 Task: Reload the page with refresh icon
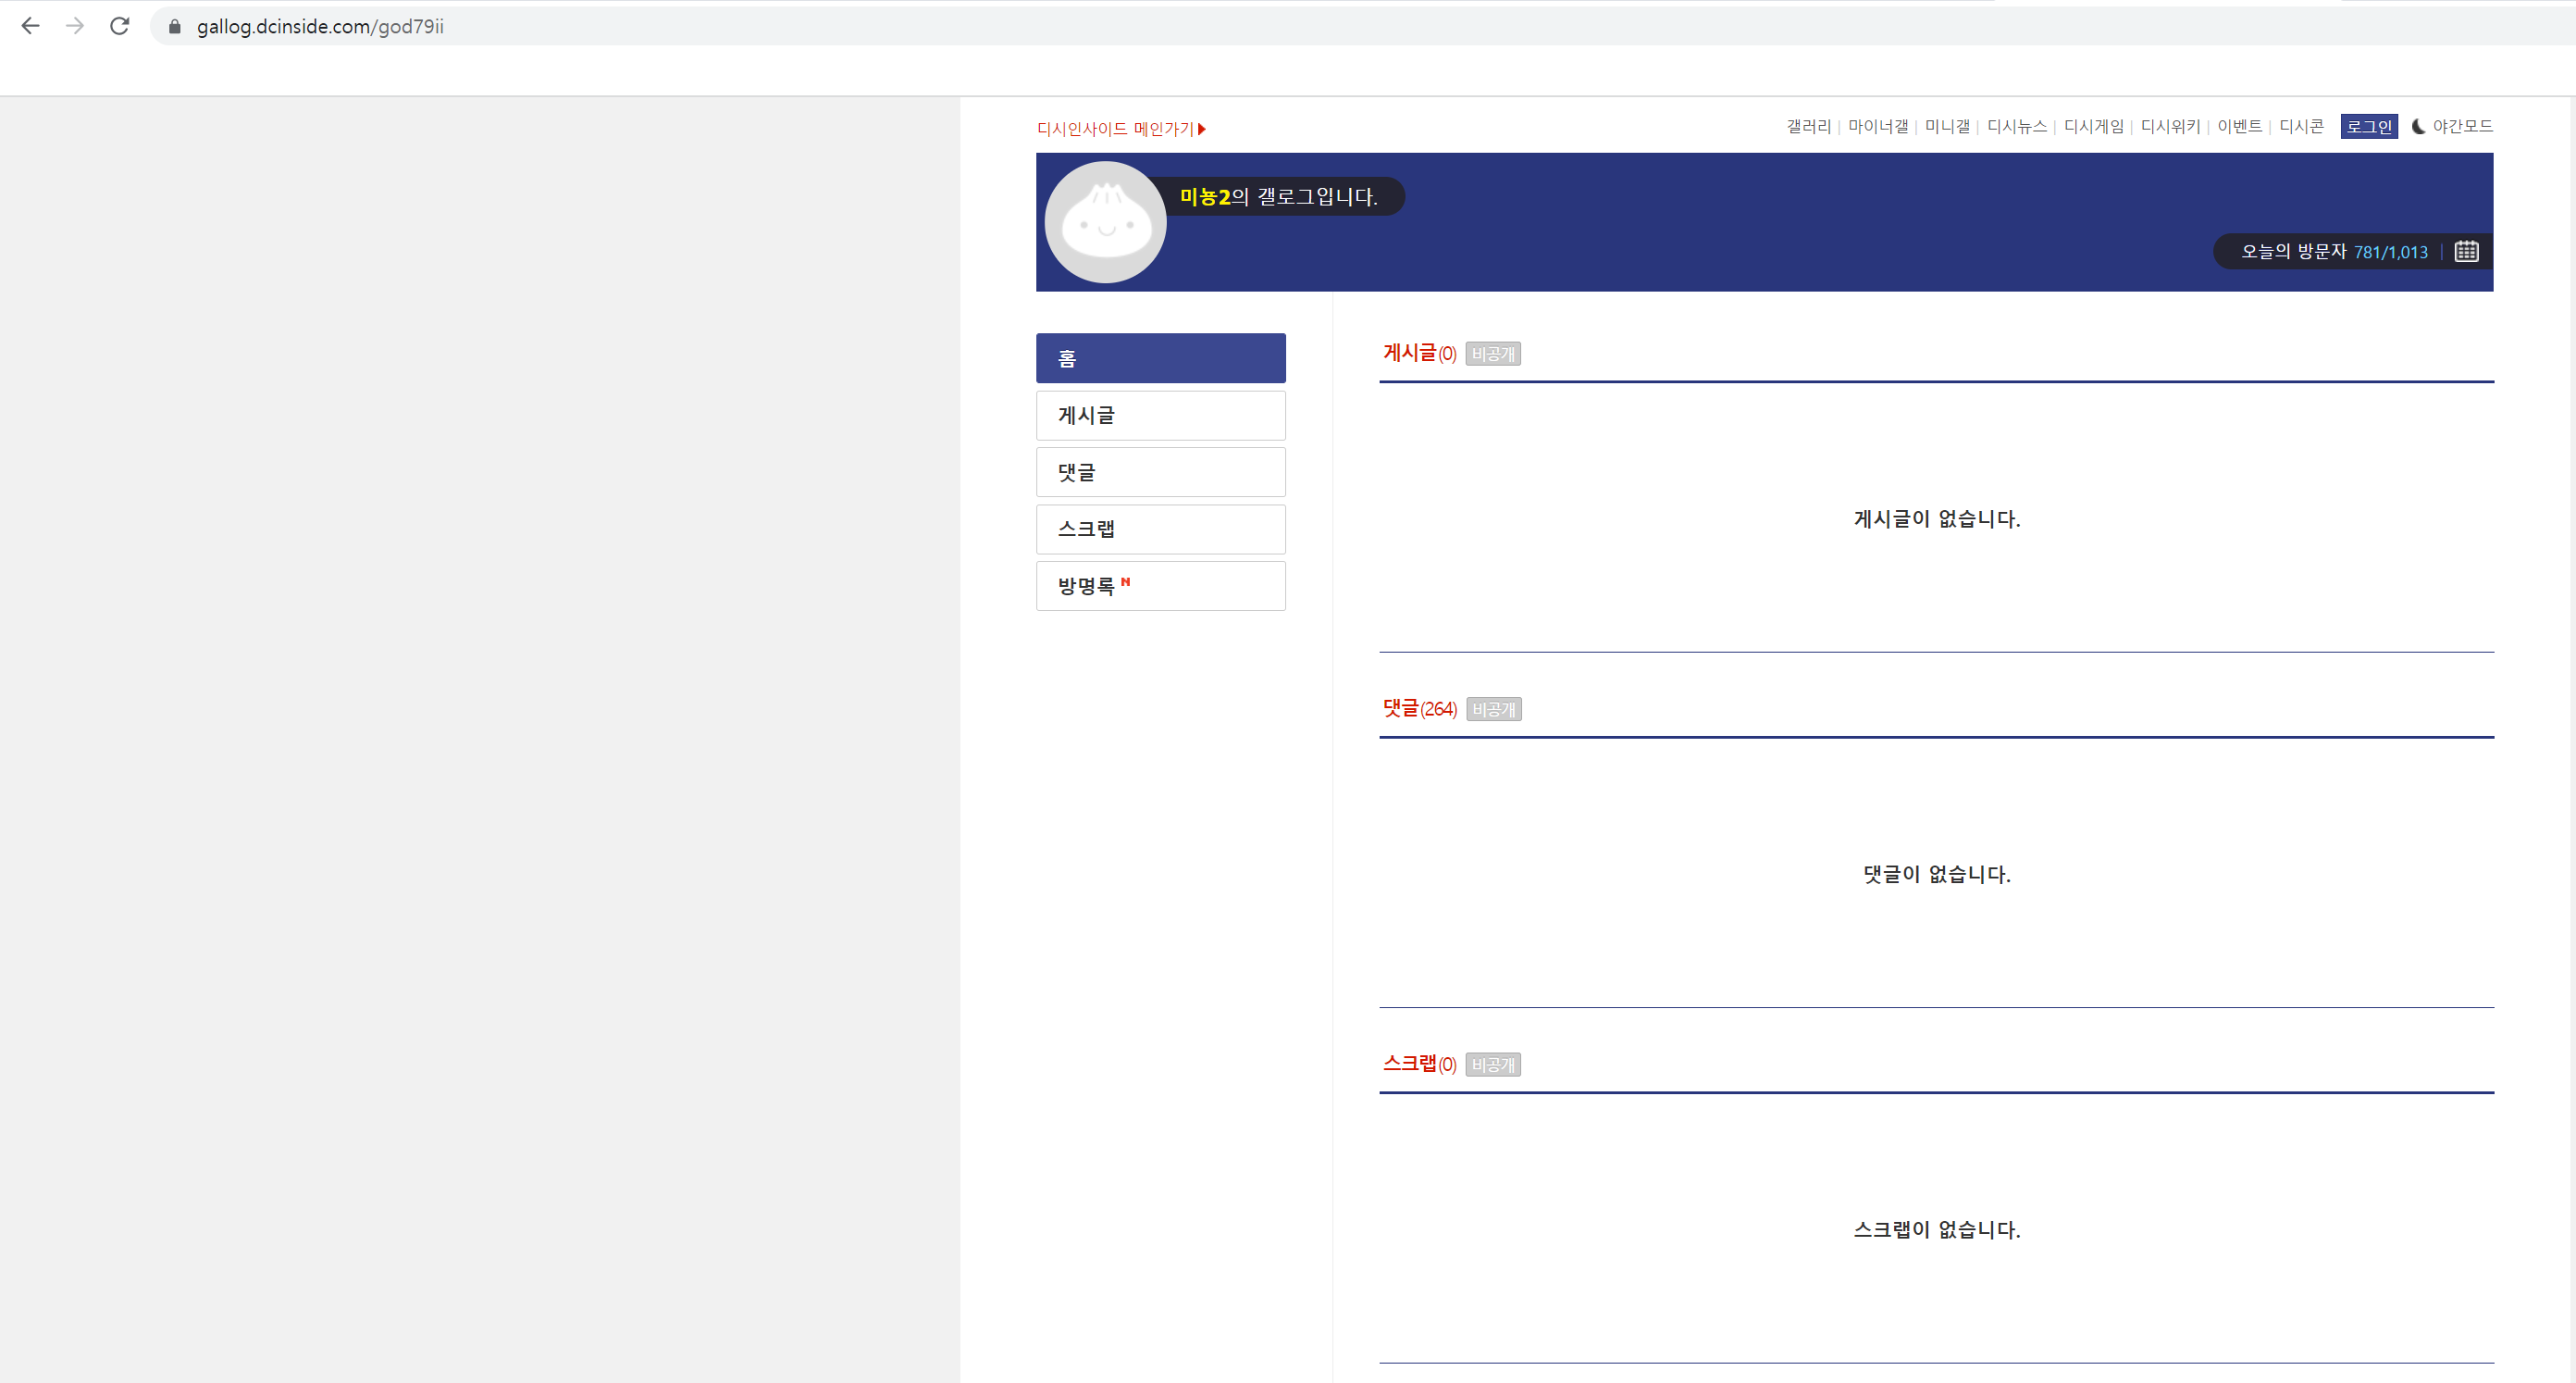tap(120, 26)
